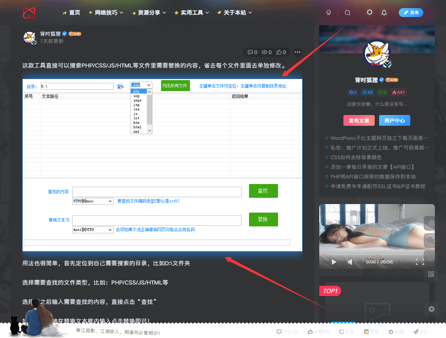This screenshot has width=446, height=338.
Task: Click the three-dots more options icon
Action: (297, 52)
